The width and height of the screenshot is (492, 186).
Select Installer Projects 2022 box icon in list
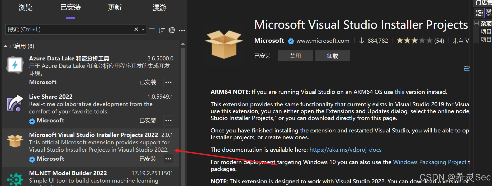pyautogui.click(x=15, y=141)
